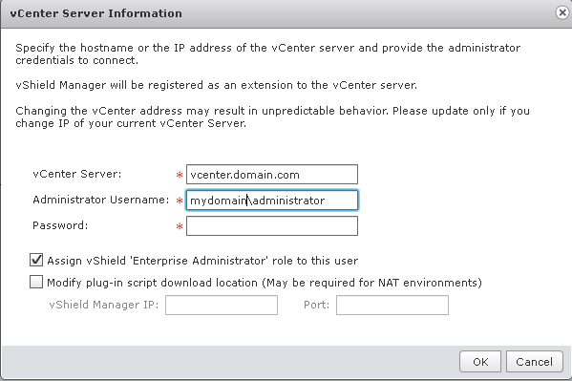
Task: Click the Port input field
Action: coord(392,306)
